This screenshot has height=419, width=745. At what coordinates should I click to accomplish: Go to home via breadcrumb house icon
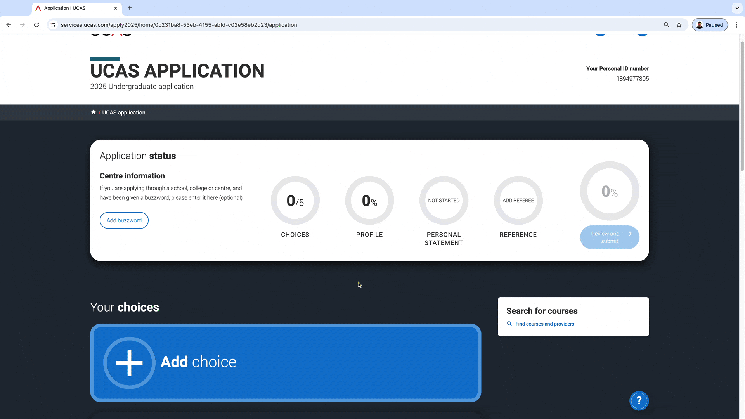[93, 112]
